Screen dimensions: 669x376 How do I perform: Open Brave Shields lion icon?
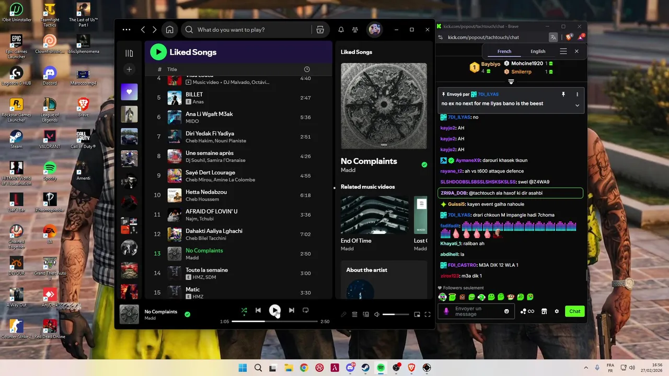569,37
